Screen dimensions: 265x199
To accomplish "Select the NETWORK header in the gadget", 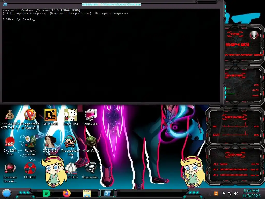I will point(235,117).
